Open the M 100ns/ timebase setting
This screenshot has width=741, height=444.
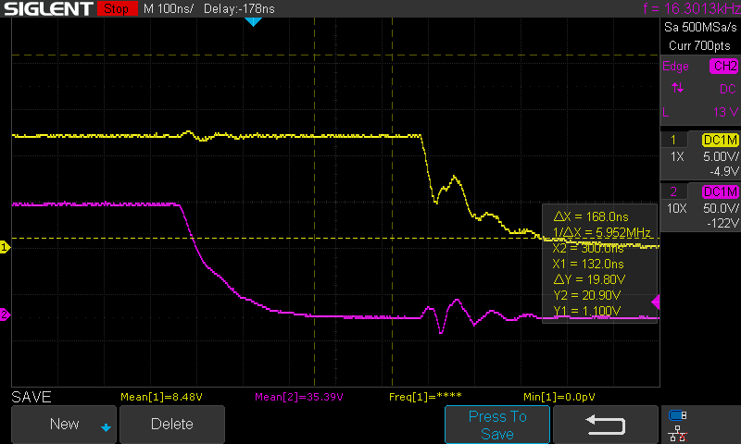click(169, 9)
